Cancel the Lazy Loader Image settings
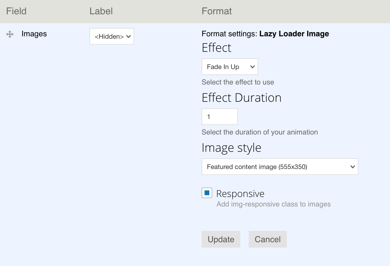Viewport: 390px width, 266px height. 267,239
